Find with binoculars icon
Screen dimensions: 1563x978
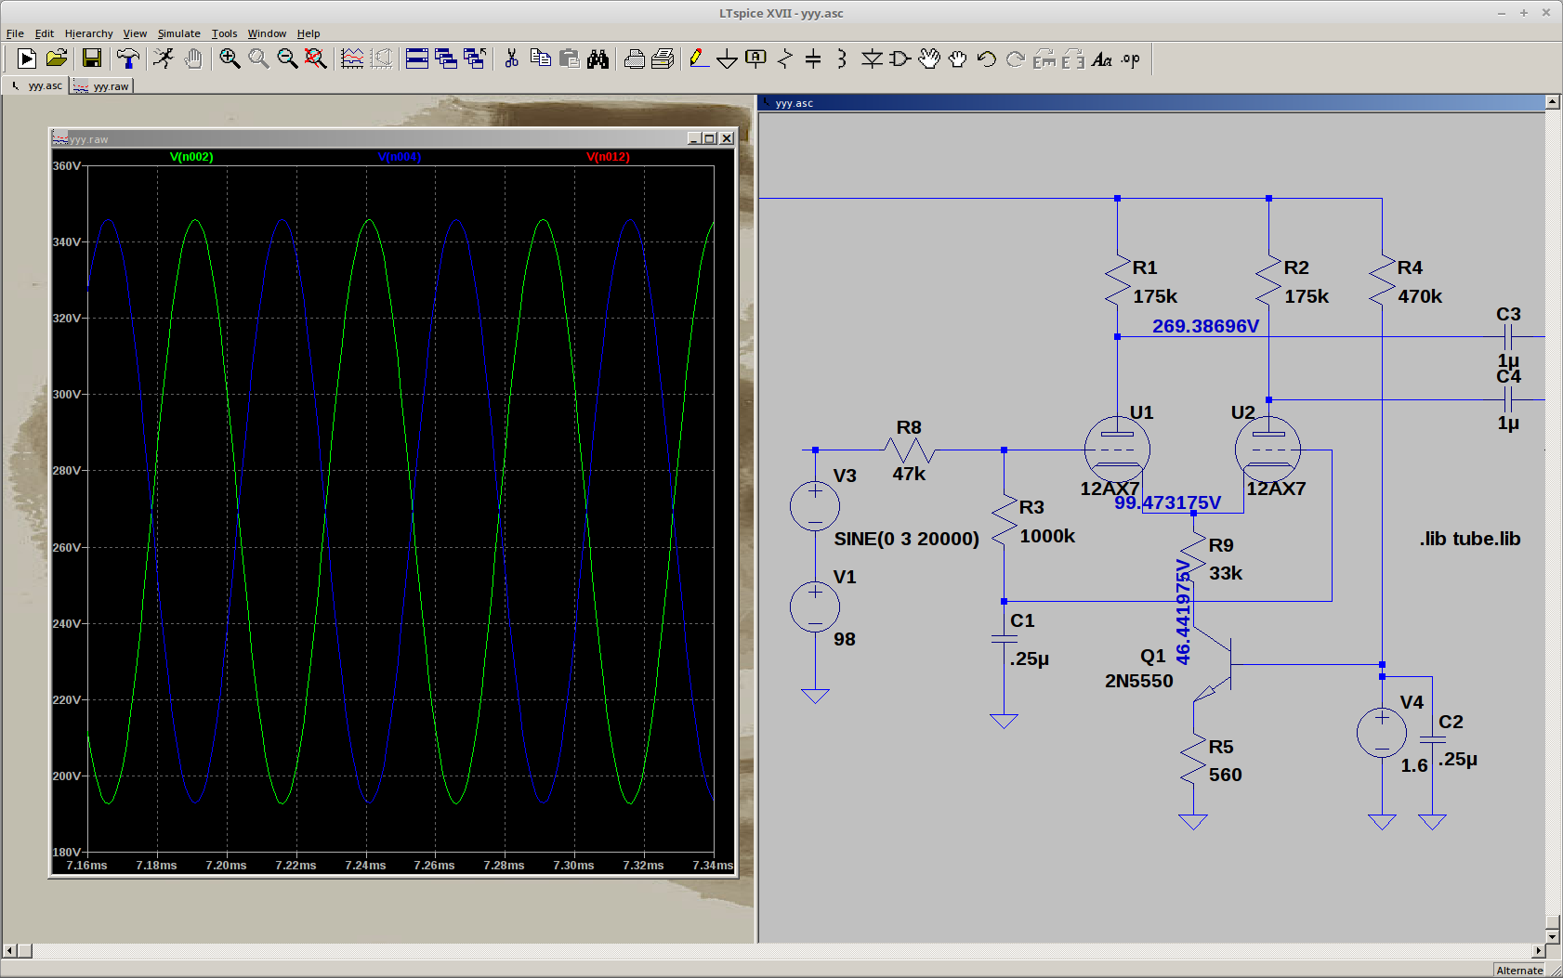598,59
